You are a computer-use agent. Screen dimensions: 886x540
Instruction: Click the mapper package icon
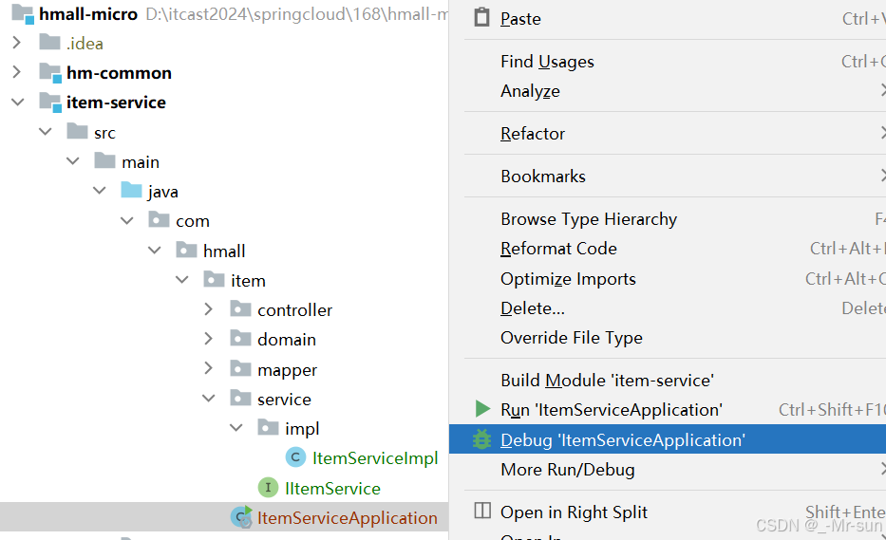pos(240,368)
